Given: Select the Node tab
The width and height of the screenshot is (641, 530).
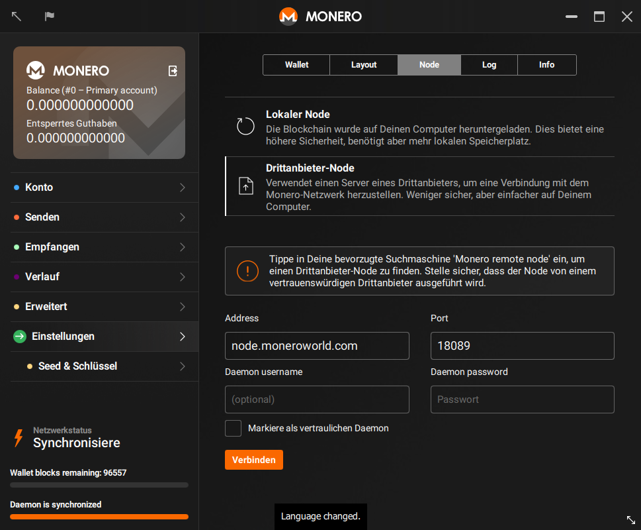Looking at the screenshot, I should pyautogui.click(x=429, y=65).
